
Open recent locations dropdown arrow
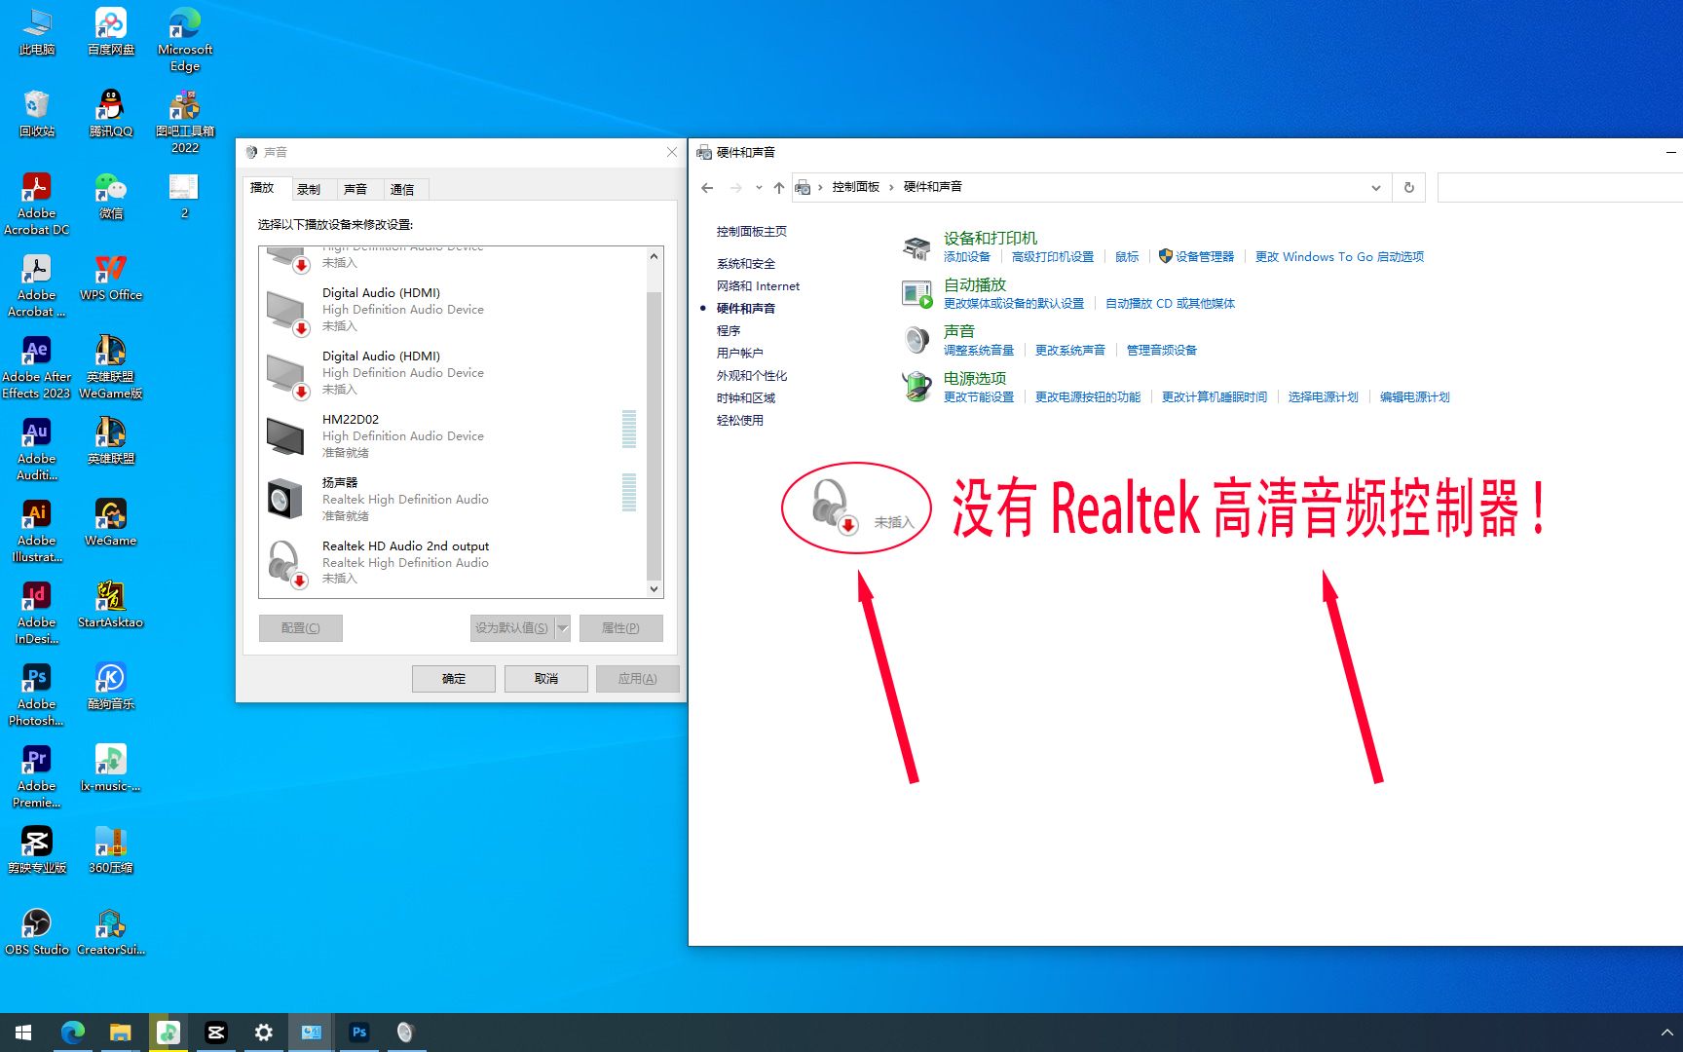759,187
